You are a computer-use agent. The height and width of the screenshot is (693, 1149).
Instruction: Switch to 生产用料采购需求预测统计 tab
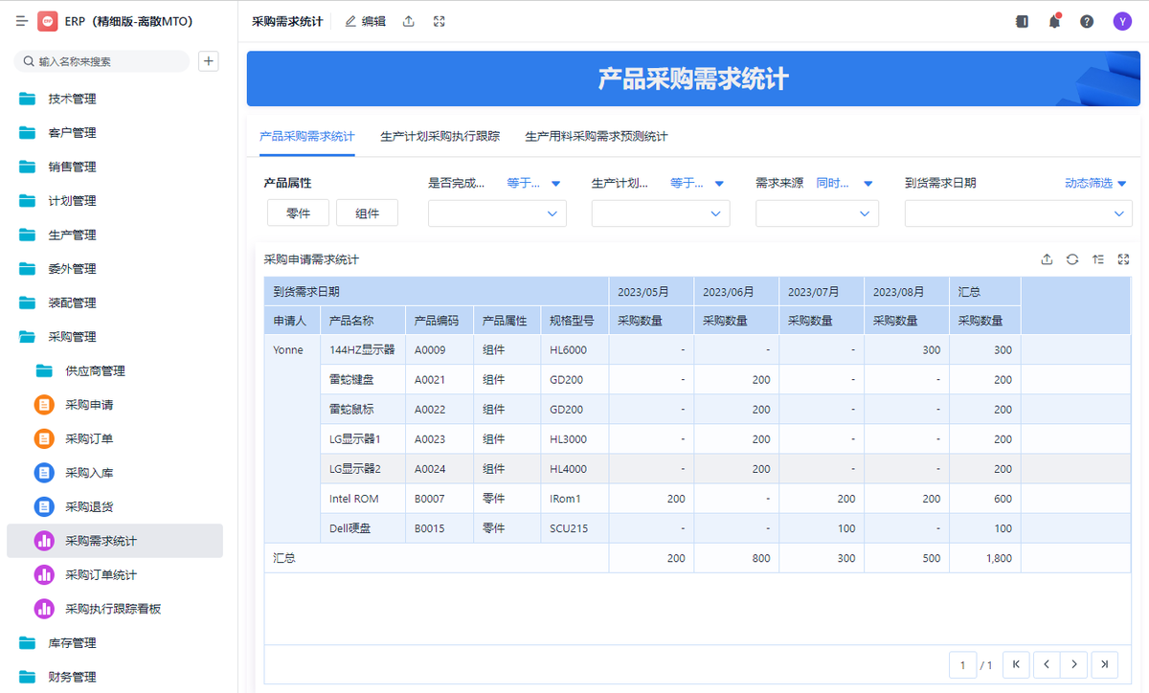[x=596, y=136]
